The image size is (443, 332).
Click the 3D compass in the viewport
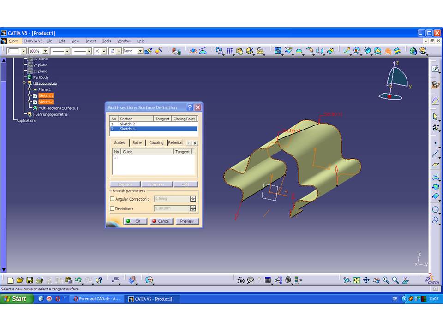[x=395, y=81]
